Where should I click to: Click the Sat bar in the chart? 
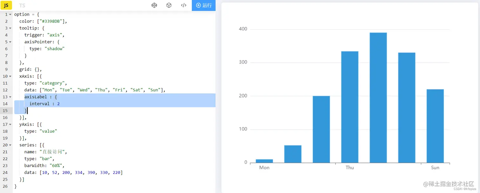(x=407, y=108)
